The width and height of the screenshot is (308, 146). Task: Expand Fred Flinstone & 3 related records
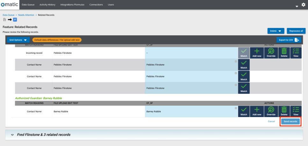(12, 135)
